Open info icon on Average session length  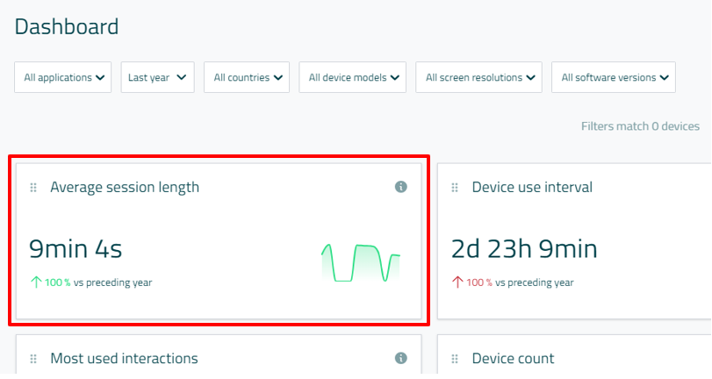coord(401,187)
